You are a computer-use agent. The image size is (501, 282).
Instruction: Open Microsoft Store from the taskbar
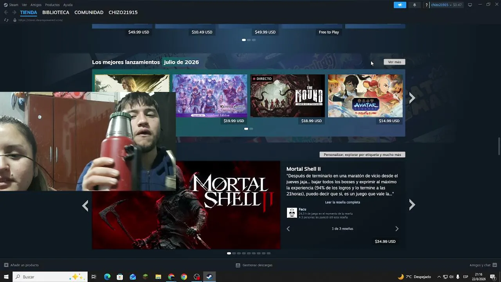pos(120,277)
